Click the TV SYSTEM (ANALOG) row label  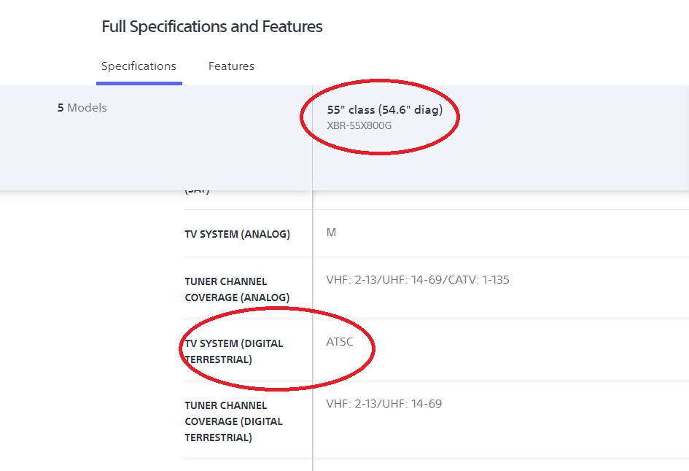[237, 234]
